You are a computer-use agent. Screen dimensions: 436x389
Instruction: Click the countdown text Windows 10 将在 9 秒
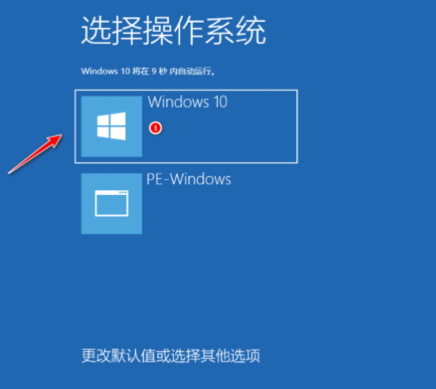[x=124, y=71]
